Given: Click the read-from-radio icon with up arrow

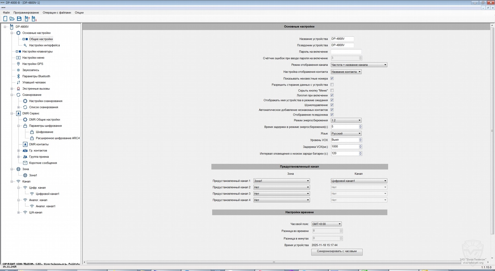Looking at the screenshot, I should (27, 19).
